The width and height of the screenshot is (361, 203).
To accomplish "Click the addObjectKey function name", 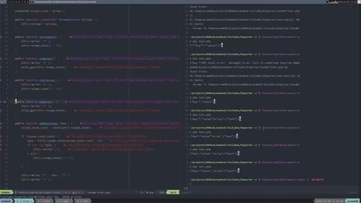I will click(x=49, y=123).
